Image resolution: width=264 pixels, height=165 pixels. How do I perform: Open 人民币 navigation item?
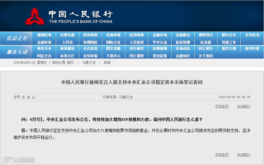pyautogui.click(x=67, y=42)
